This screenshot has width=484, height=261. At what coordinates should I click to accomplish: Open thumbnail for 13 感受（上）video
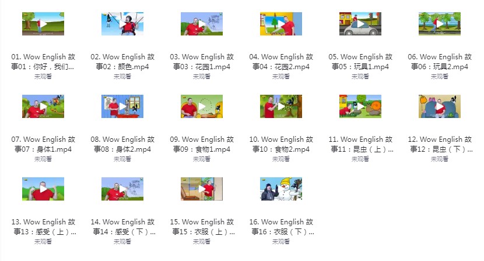[x=43, y=189]
